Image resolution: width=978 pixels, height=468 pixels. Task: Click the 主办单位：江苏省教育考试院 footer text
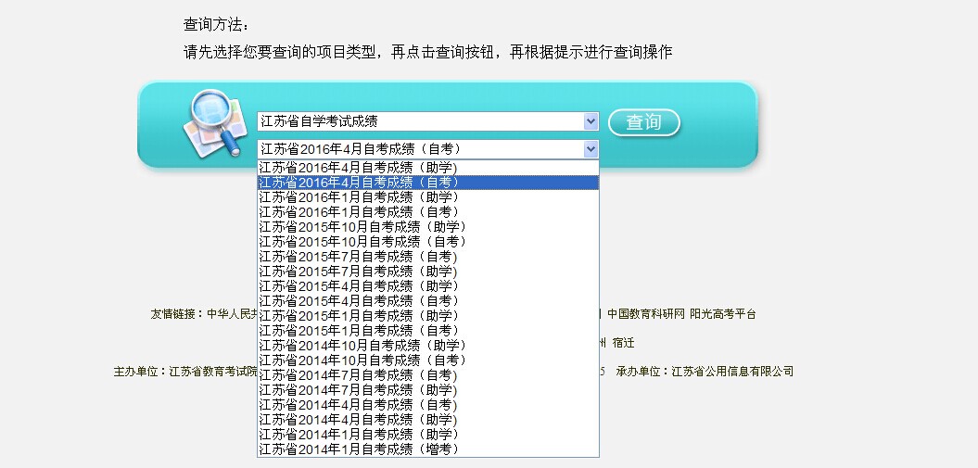click(185, 372)
